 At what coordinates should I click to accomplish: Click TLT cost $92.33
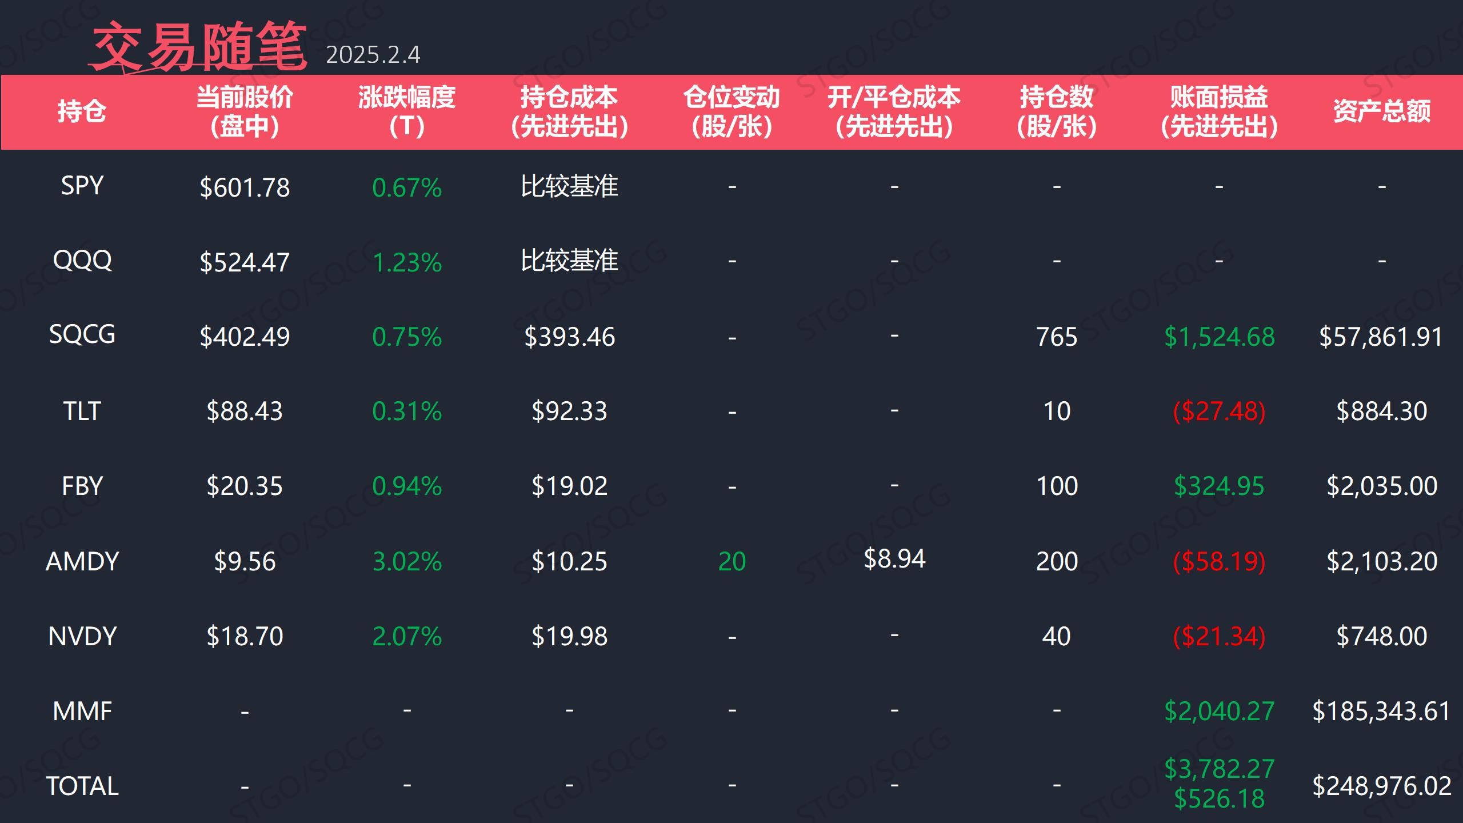(x=569, y=411)
